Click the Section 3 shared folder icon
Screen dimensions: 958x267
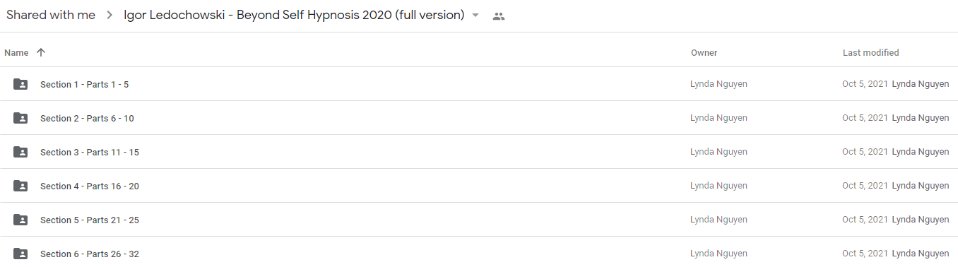[x=20, y=152]
